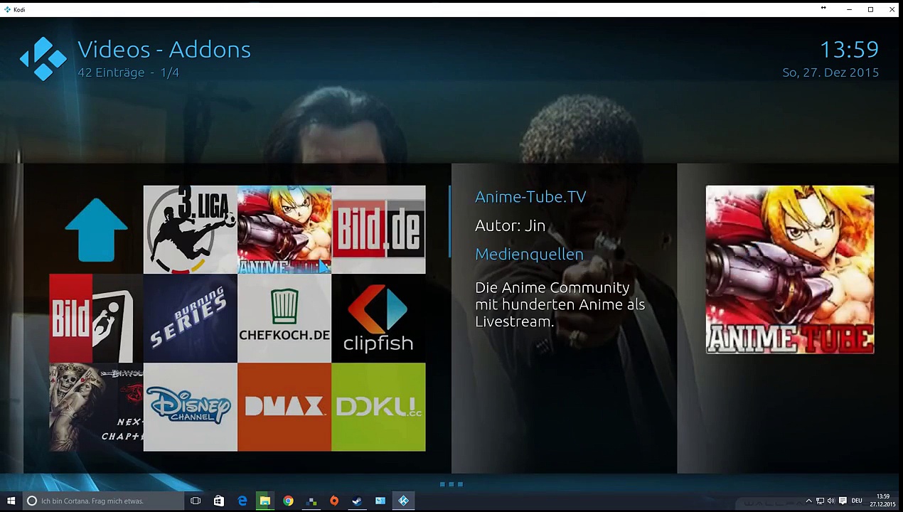903x512 pixels.
Task: Open the Bild.de addon
Action: click(378, 230)
